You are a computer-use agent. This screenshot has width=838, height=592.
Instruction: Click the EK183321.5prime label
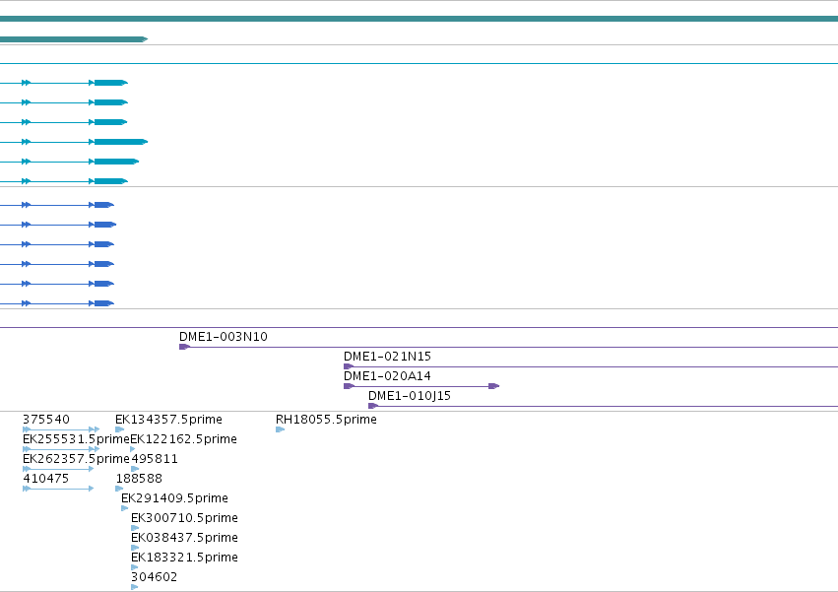184,558
